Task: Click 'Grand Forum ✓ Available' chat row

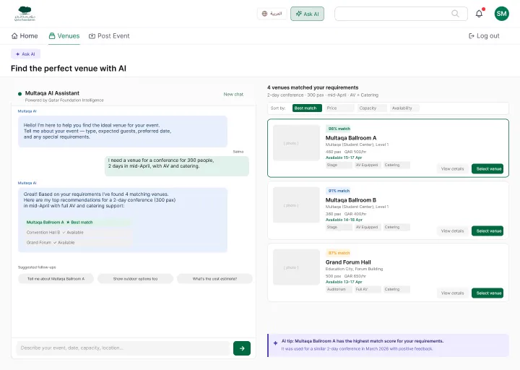Action: click(77, 243)
